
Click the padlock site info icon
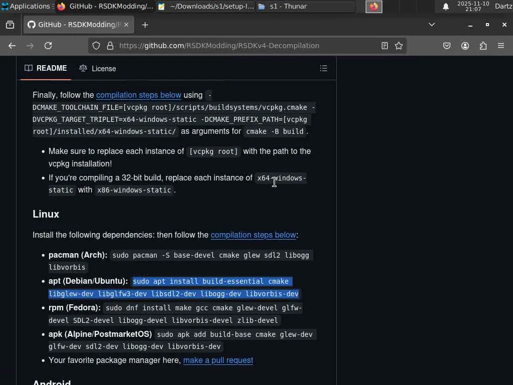110,46
